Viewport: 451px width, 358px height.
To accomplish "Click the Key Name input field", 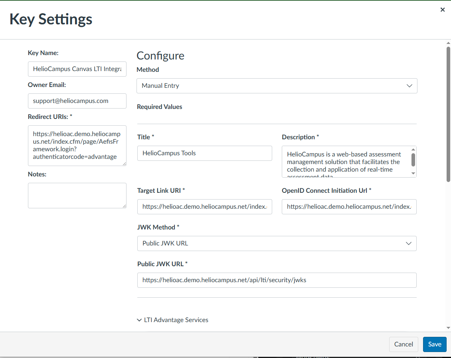I will coord(77,69).
